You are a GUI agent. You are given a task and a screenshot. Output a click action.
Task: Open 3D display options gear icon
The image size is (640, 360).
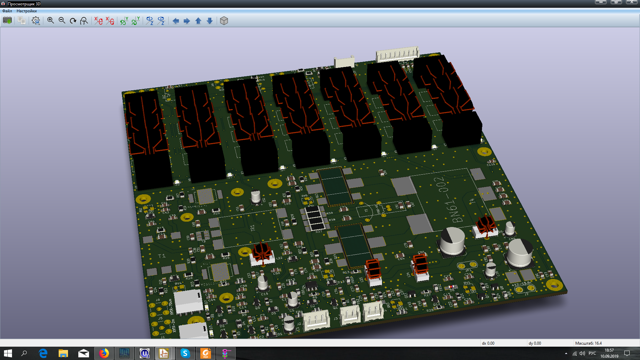36,21
